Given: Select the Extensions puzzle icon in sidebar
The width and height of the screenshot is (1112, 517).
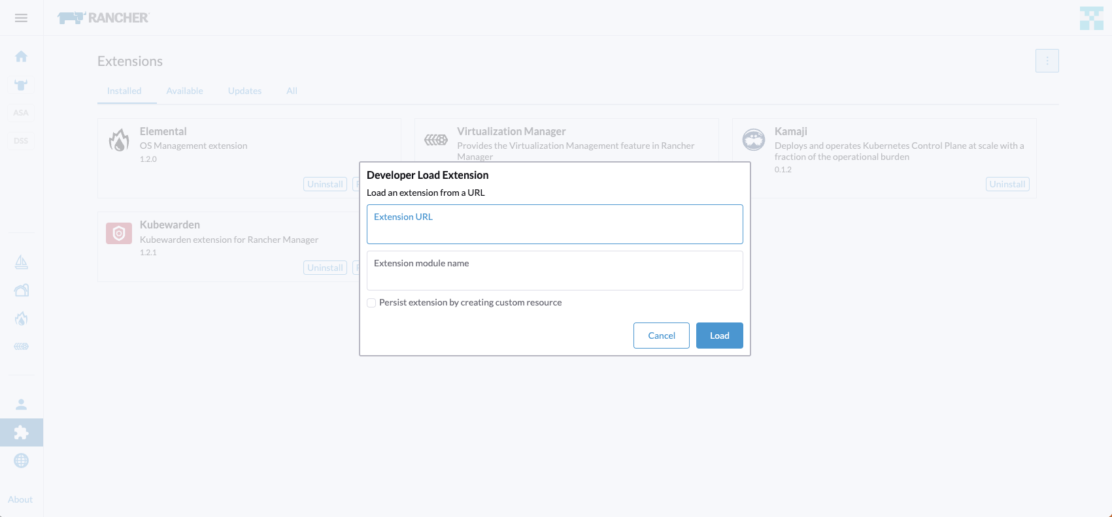Looking at the screenshot, I should [21, 432].
